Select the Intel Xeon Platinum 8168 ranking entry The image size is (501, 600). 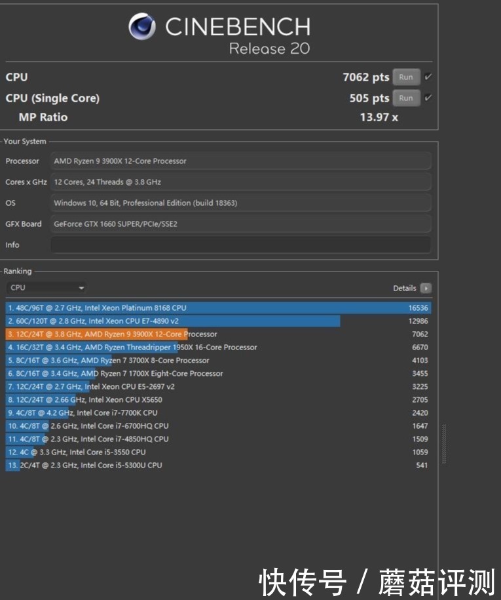point(218,308)
